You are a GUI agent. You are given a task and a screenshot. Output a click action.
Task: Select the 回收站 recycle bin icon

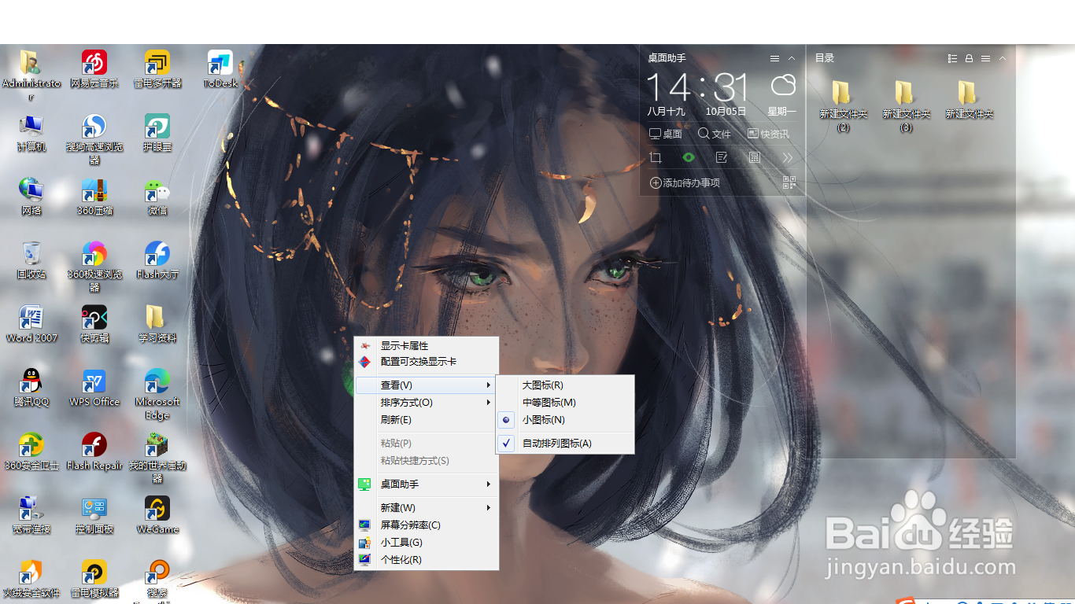pos(31,260)
